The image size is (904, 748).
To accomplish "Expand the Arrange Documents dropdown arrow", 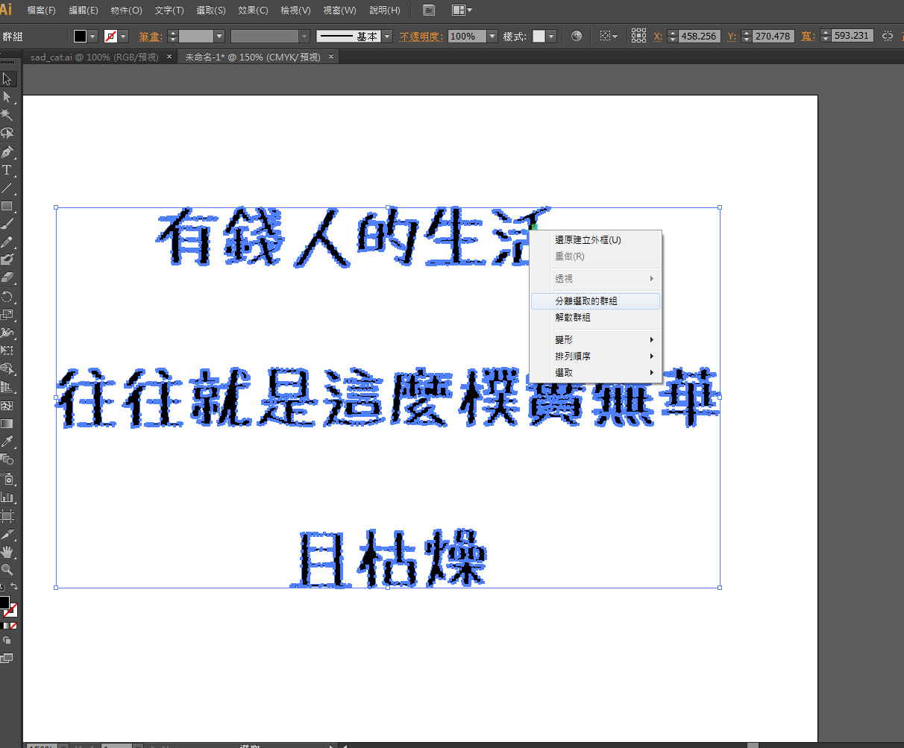I will (470, 10).
